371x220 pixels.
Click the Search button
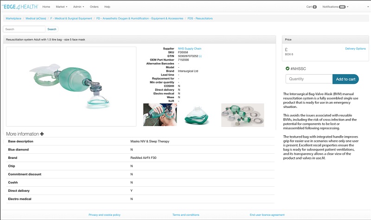coord(52,29)
